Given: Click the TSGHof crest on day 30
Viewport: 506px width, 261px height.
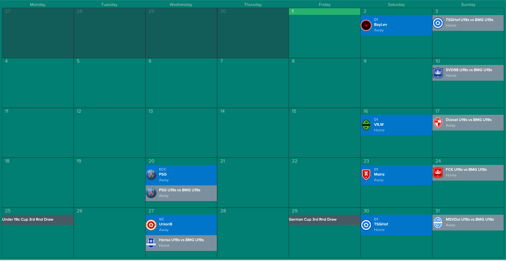Looking at the screenshot, I should (x=366, y=225).
